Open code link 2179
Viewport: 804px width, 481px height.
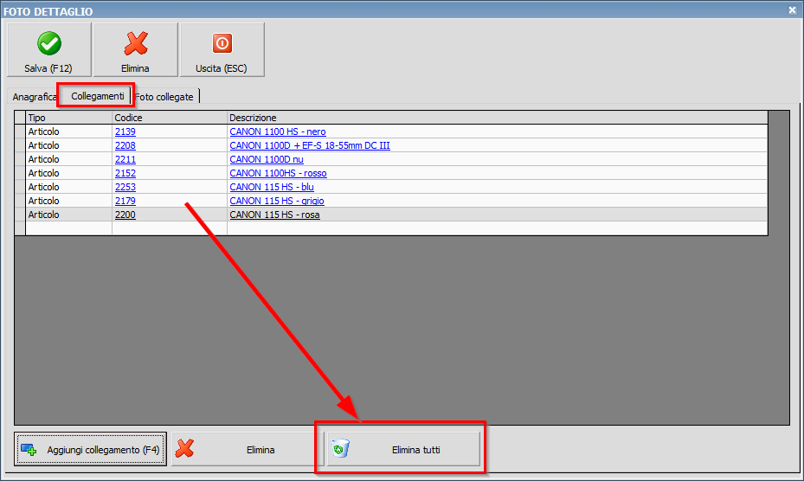pos(125,201)
